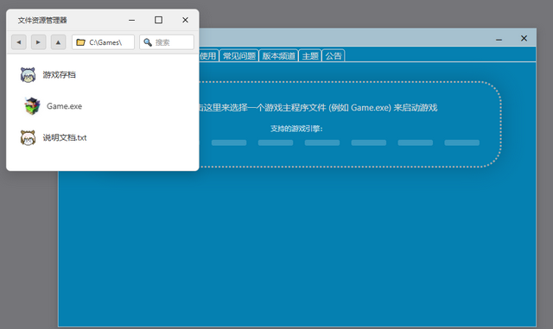Click the C:\Games\ address path field
Viewport: 553px width, 329px height.
click(103, 42)
